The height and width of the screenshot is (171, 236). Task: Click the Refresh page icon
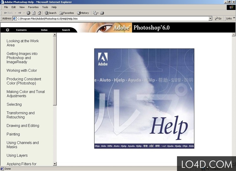(34, 13)
